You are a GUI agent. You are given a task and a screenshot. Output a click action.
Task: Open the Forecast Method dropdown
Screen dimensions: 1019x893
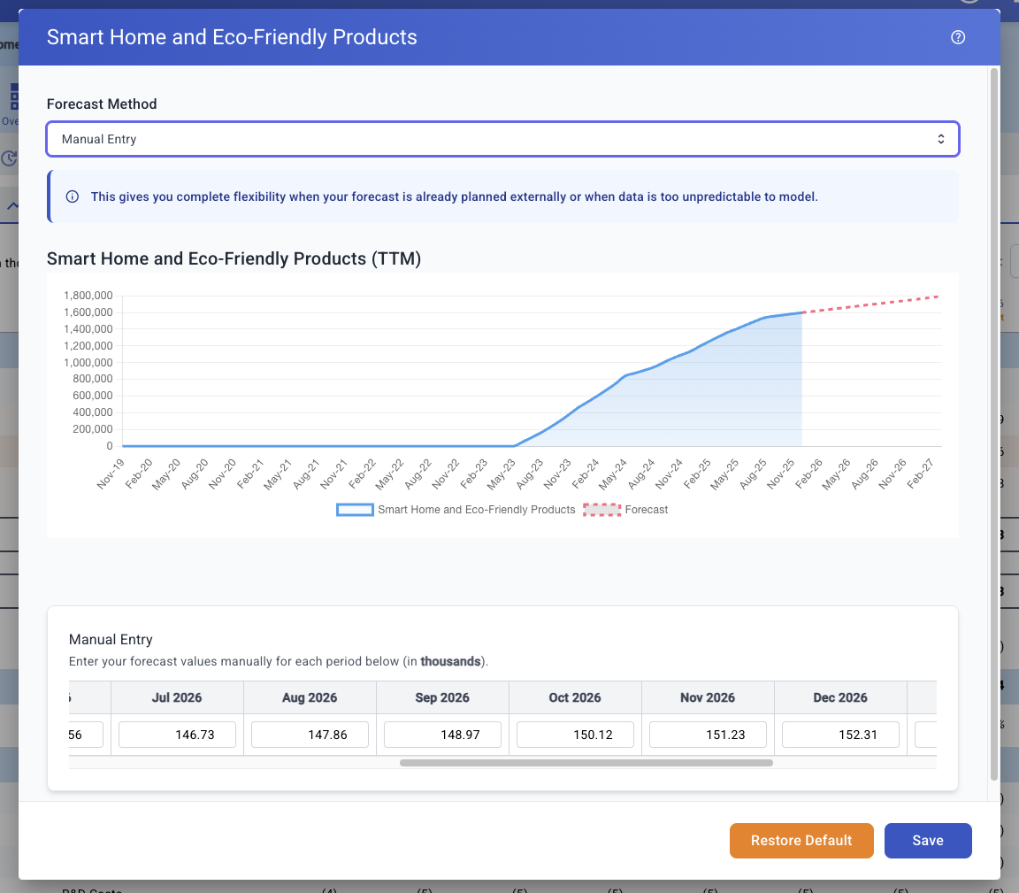pos(502,139)
